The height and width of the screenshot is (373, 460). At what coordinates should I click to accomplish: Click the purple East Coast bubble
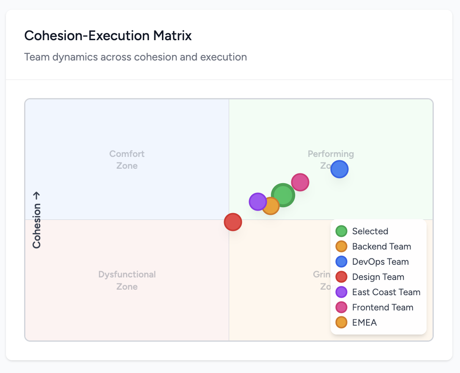click(x=257, y=202)
